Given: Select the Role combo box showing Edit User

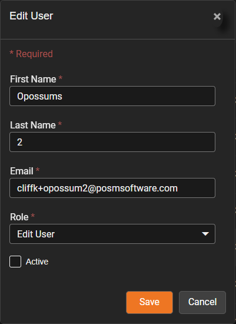Looking at the screenshot, I should click(112, 234).
